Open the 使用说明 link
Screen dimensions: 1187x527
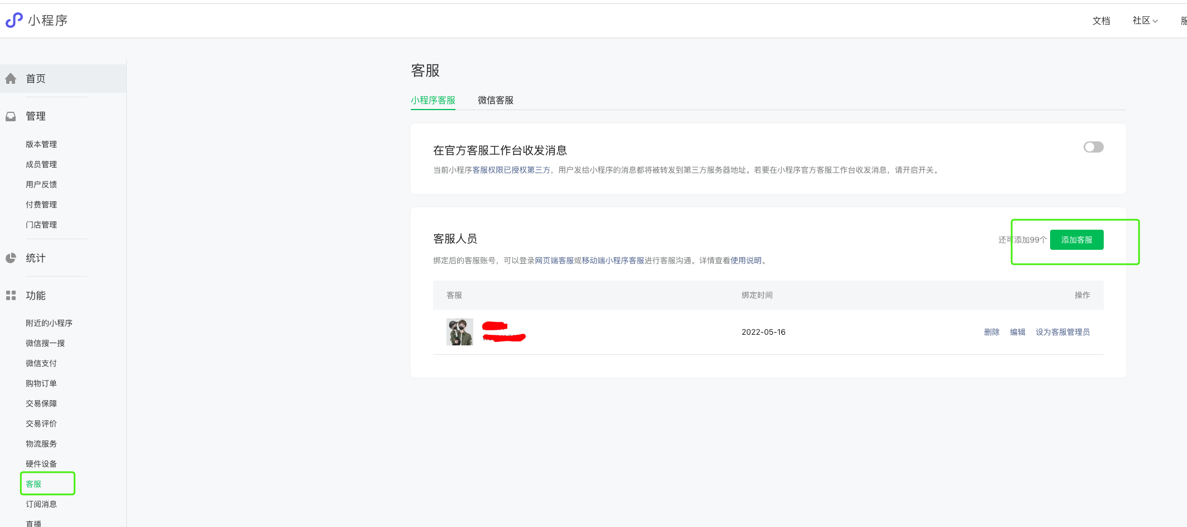click(x=746, y=260)
